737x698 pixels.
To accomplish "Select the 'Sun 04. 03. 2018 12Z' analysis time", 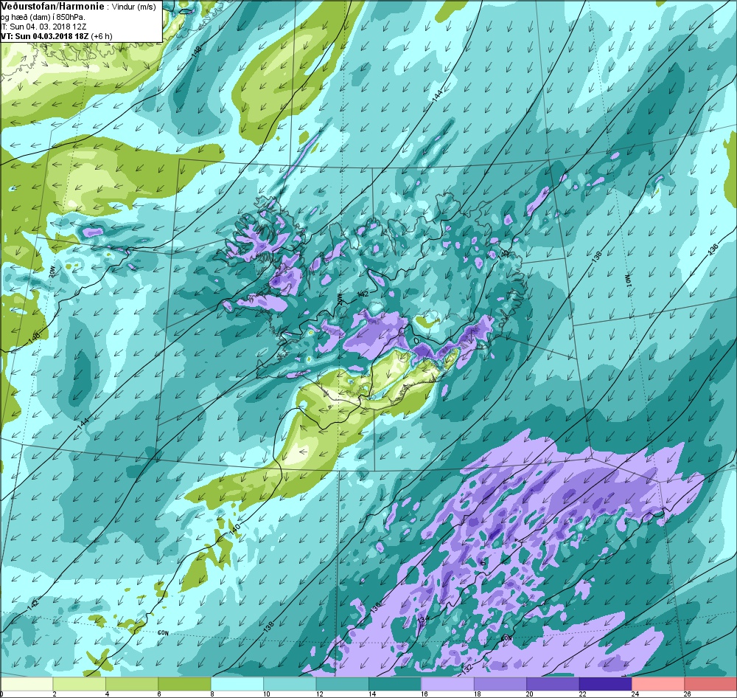I will click(50, 27).
